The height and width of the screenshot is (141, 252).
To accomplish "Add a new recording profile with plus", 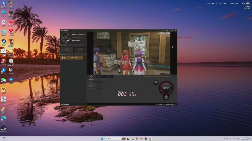I will click(x=104, y=82).
